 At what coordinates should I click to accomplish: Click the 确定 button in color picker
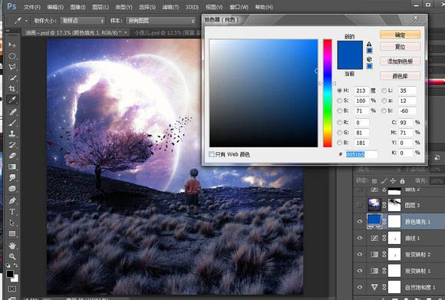tap(400, 35)
